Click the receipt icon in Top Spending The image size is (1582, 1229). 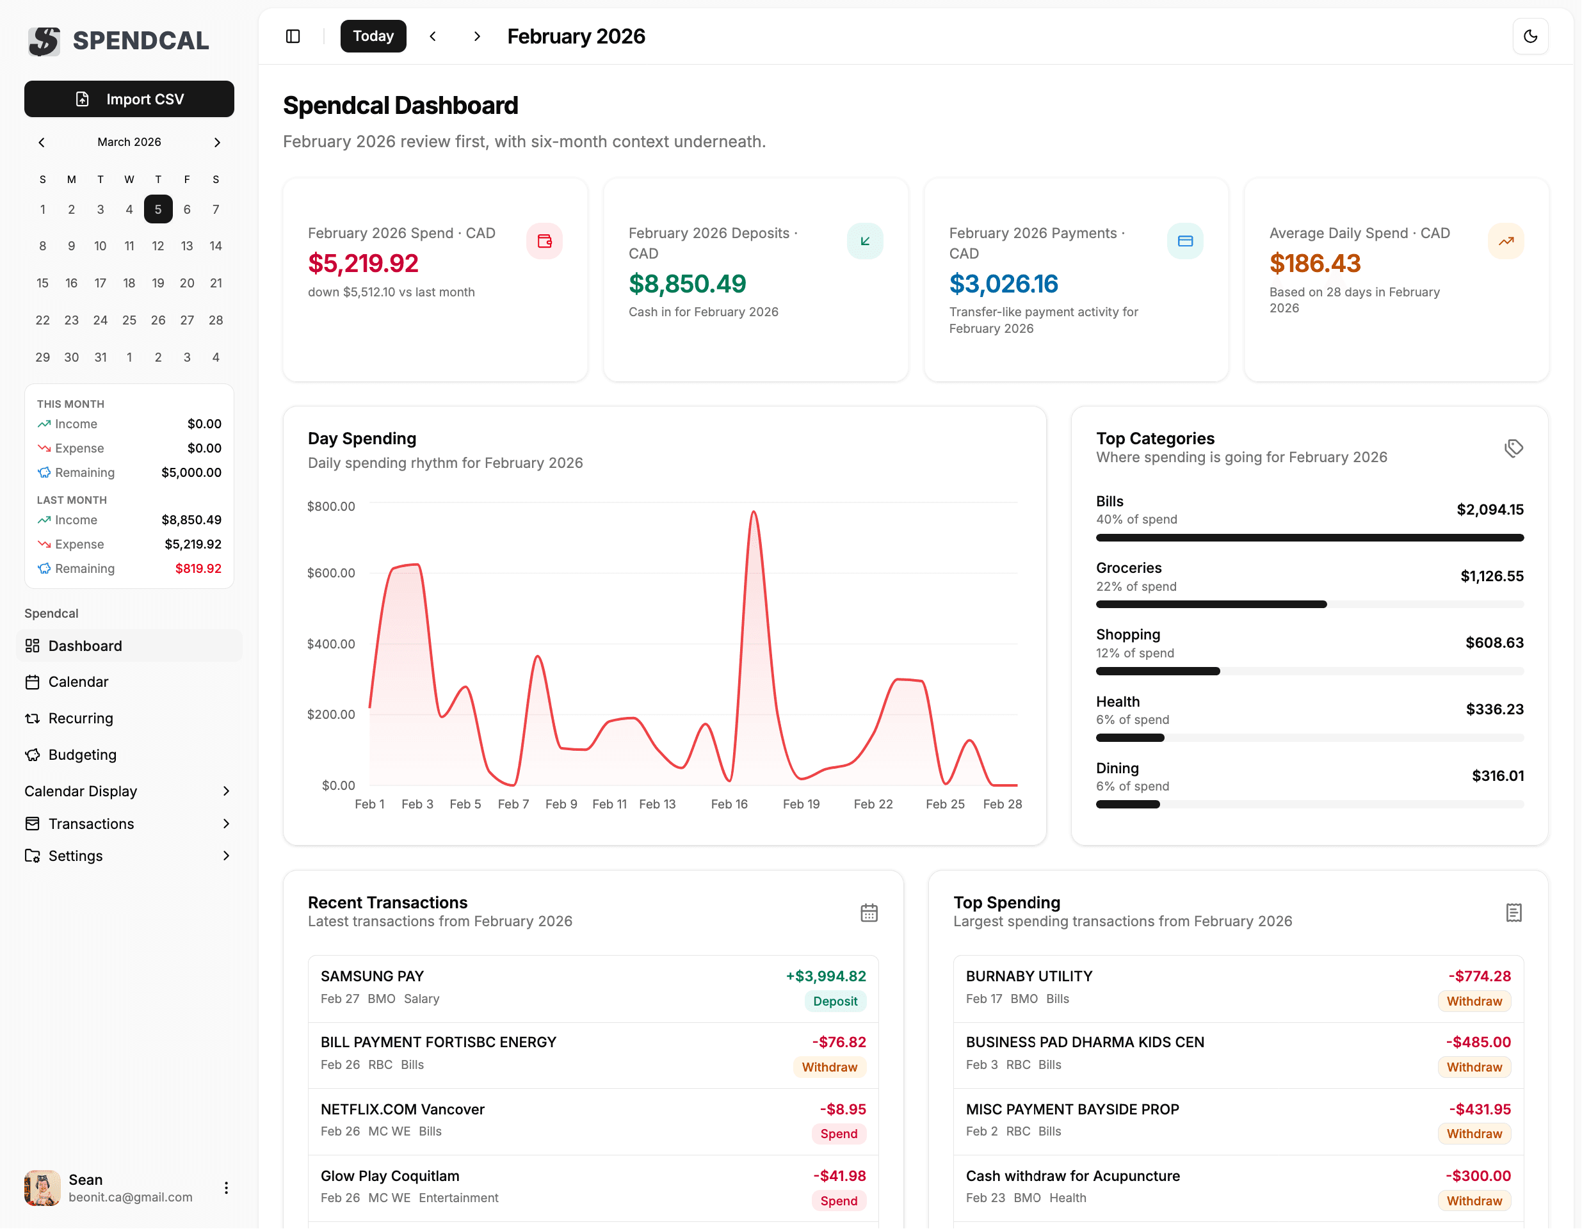1514,913
